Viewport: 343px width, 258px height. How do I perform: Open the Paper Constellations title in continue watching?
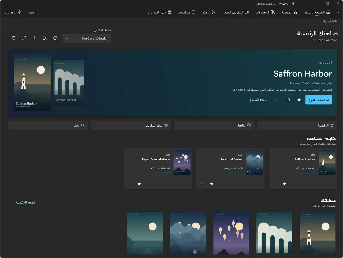(x=156, y=159)
